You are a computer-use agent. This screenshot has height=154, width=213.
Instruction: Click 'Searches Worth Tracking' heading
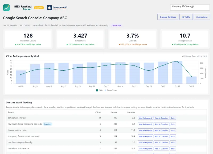pos(19,102)
